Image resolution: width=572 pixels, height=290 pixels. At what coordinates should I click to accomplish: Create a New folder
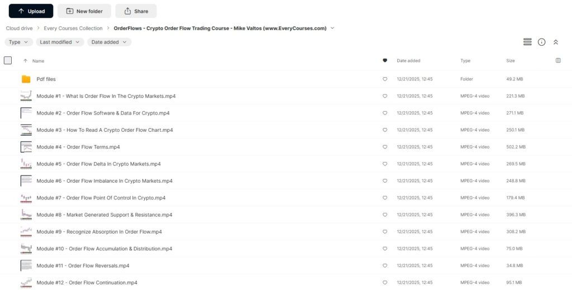pos(84,11)
